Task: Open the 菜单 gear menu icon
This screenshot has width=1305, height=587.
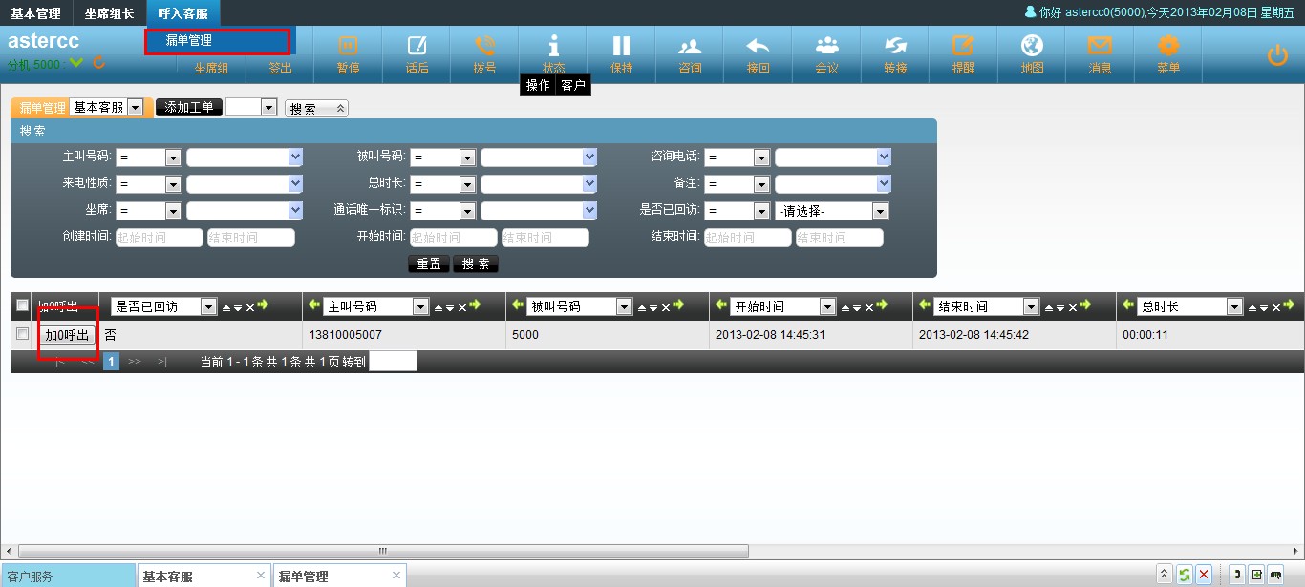Action: (x=1168, y=47)
